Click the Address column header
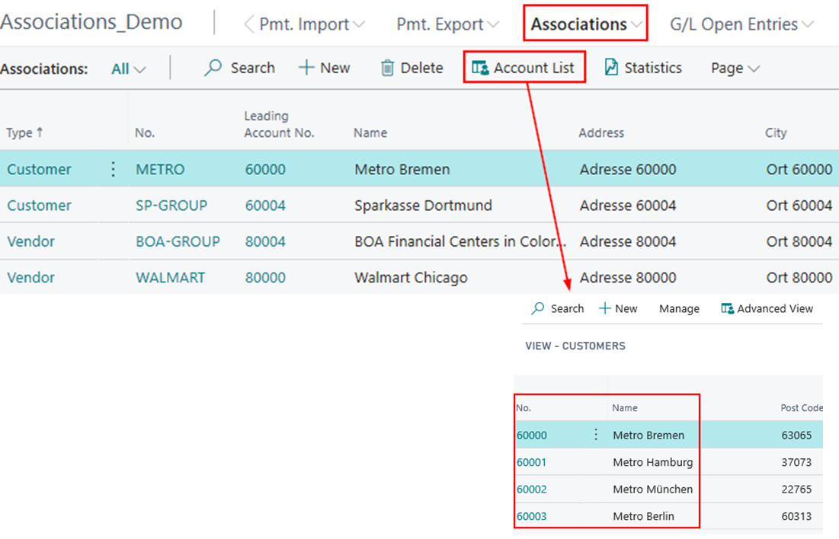 coord(601,132)
